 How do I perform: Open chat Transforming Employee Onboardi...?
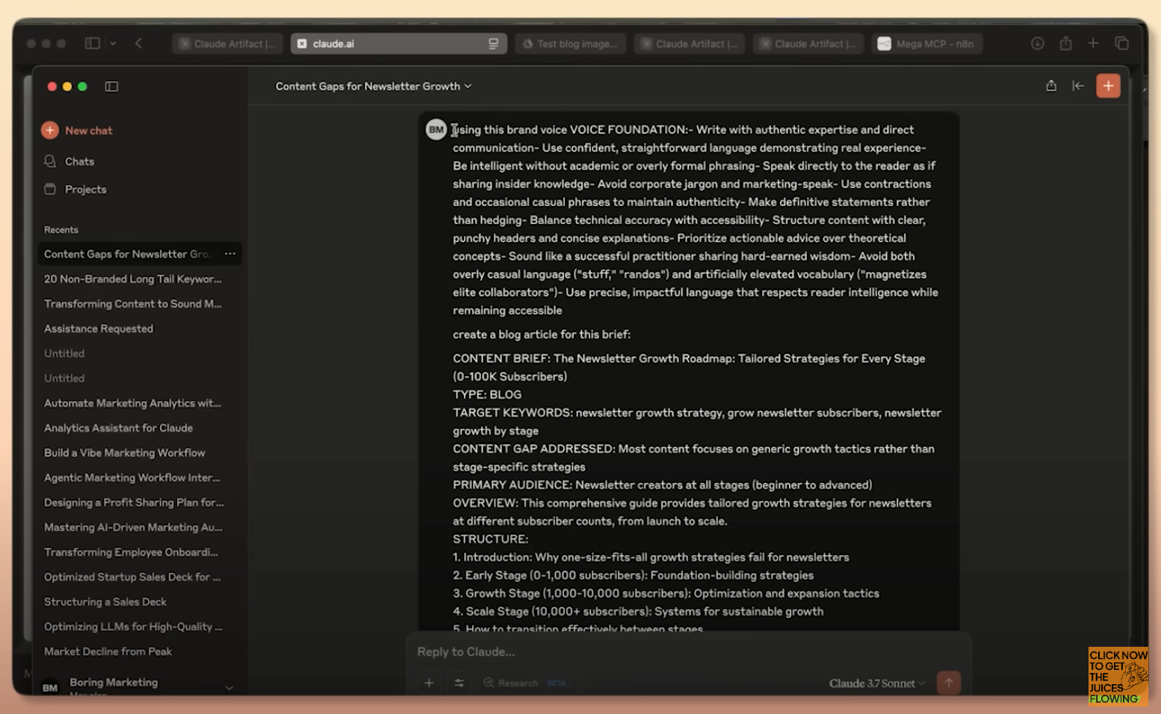(131, 553)
